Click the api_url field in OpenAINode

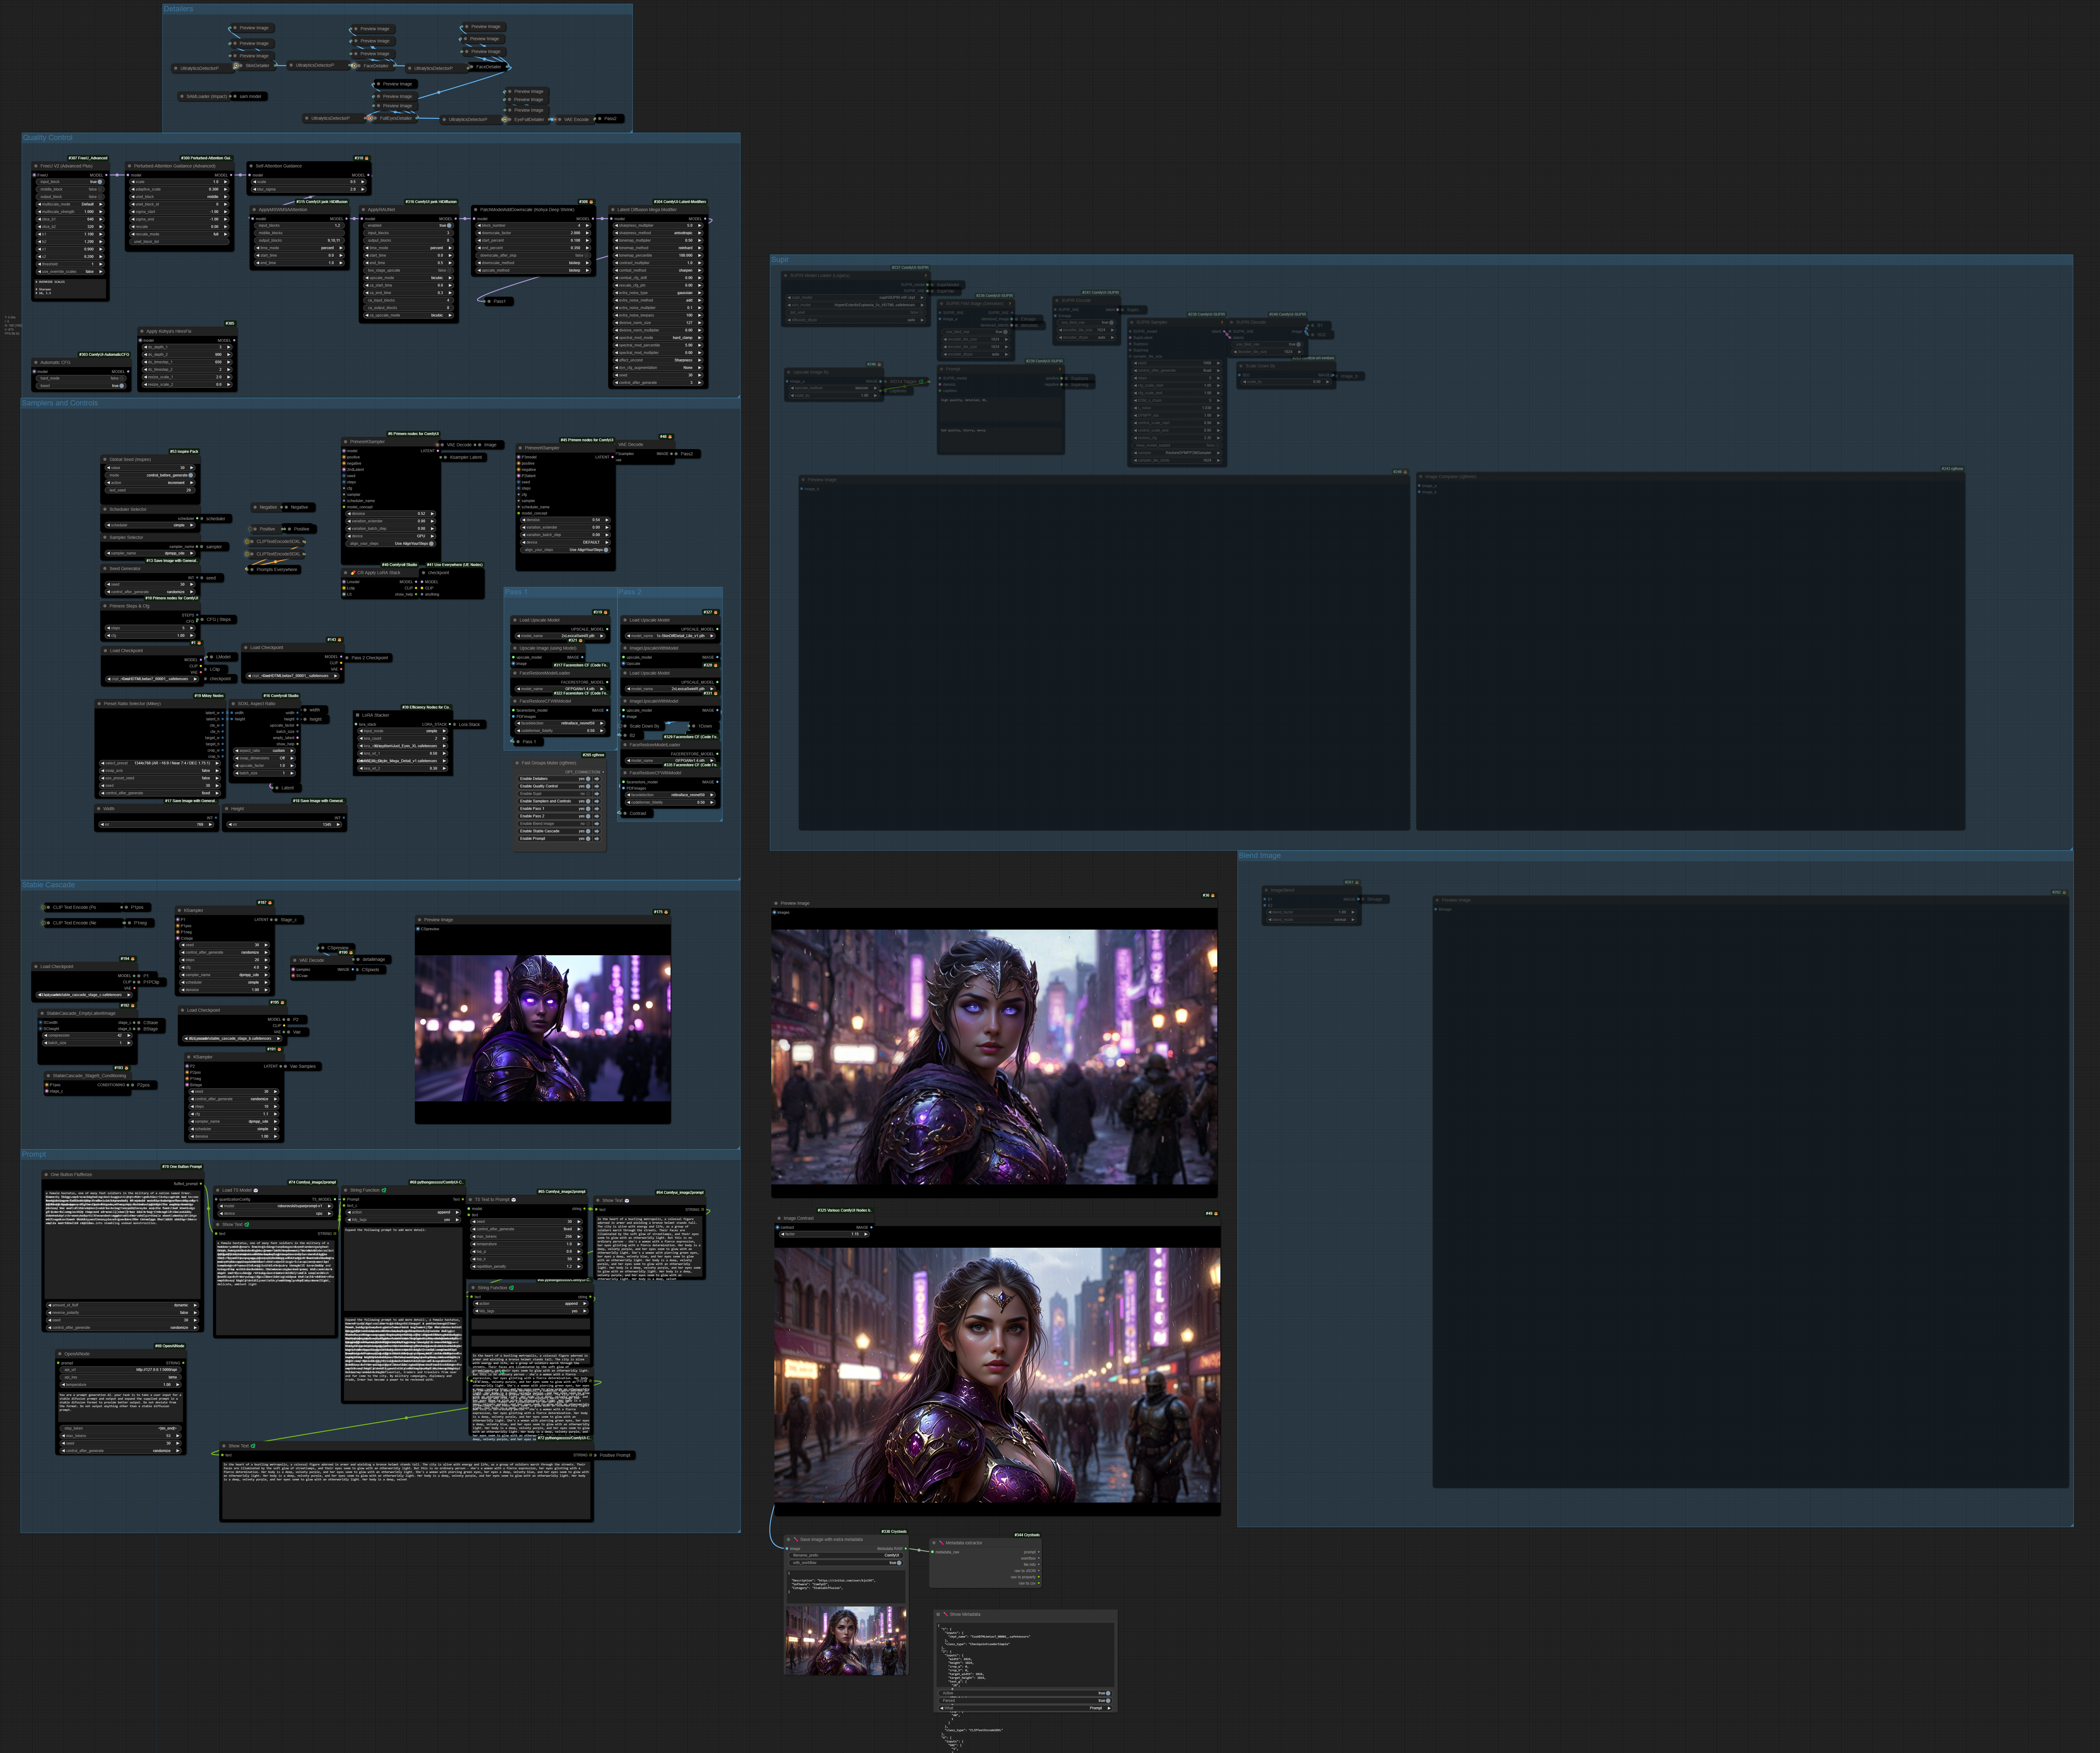pos(121,1370)
